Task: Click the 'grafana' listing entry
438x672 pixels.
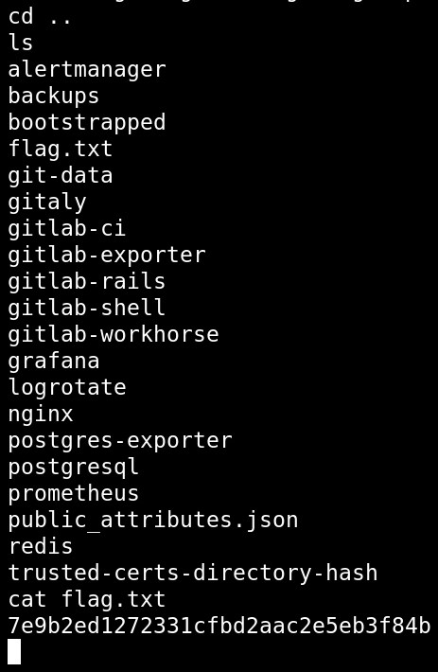Action: (54, 363)
